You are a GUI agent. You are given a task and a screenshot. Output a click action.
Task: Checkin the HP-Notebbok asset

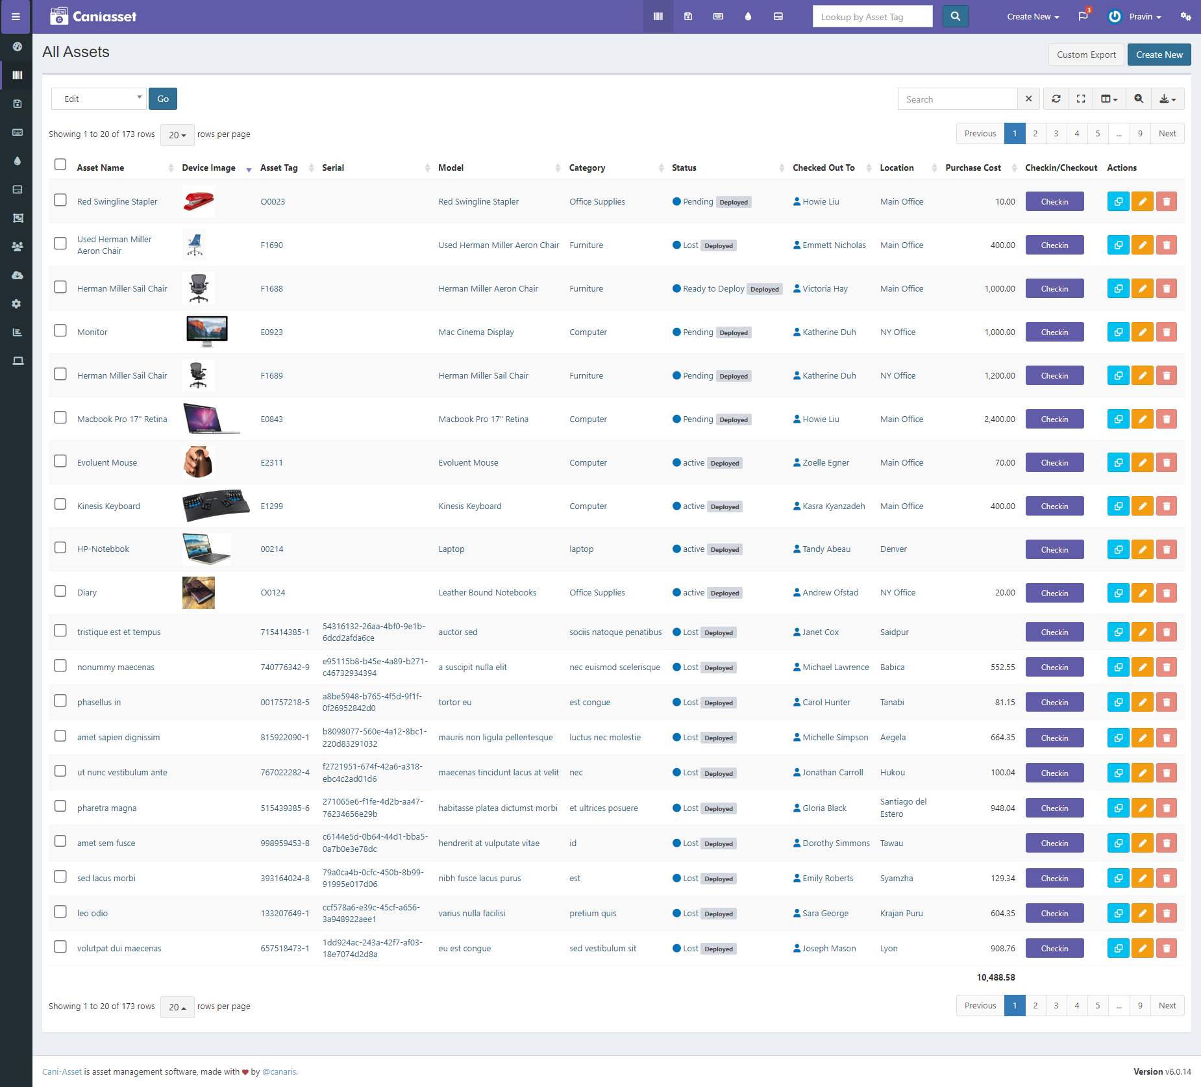pyautogui.click(x=1054, y=550)
